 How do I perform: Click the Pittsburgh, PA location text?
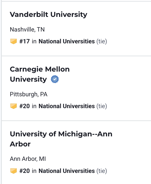[x=29, y=94]
